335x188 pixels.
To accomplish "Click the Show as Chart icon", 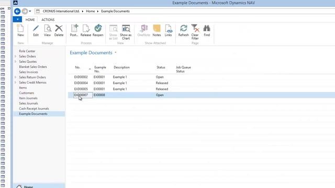I will (x=126, y=28).
